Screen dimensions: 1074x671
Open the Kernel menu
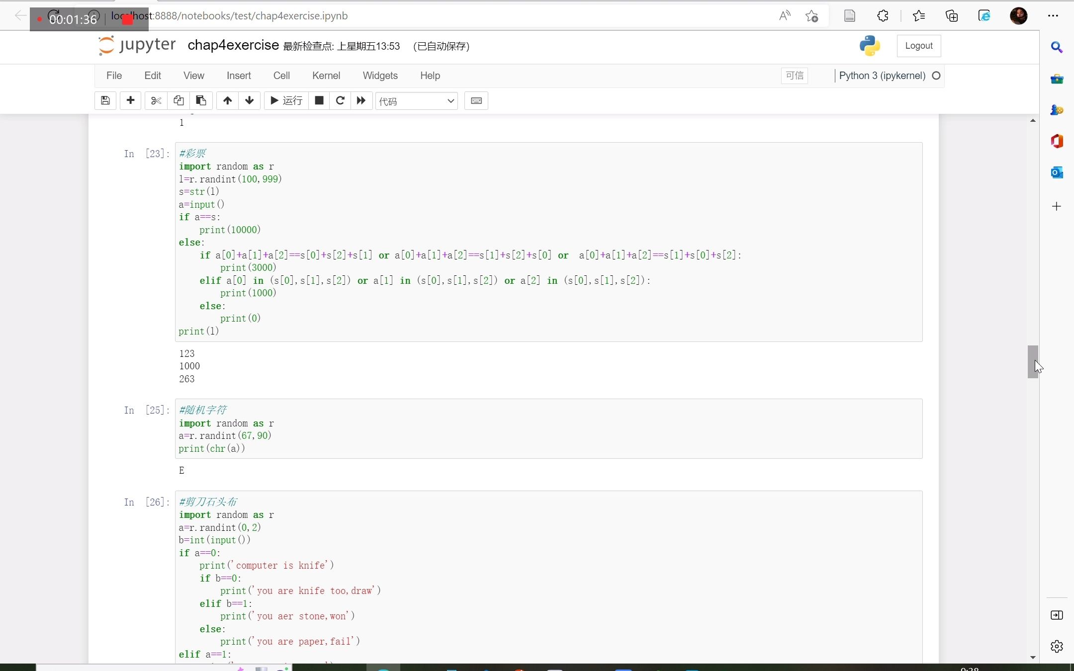[x=326, y=76]
